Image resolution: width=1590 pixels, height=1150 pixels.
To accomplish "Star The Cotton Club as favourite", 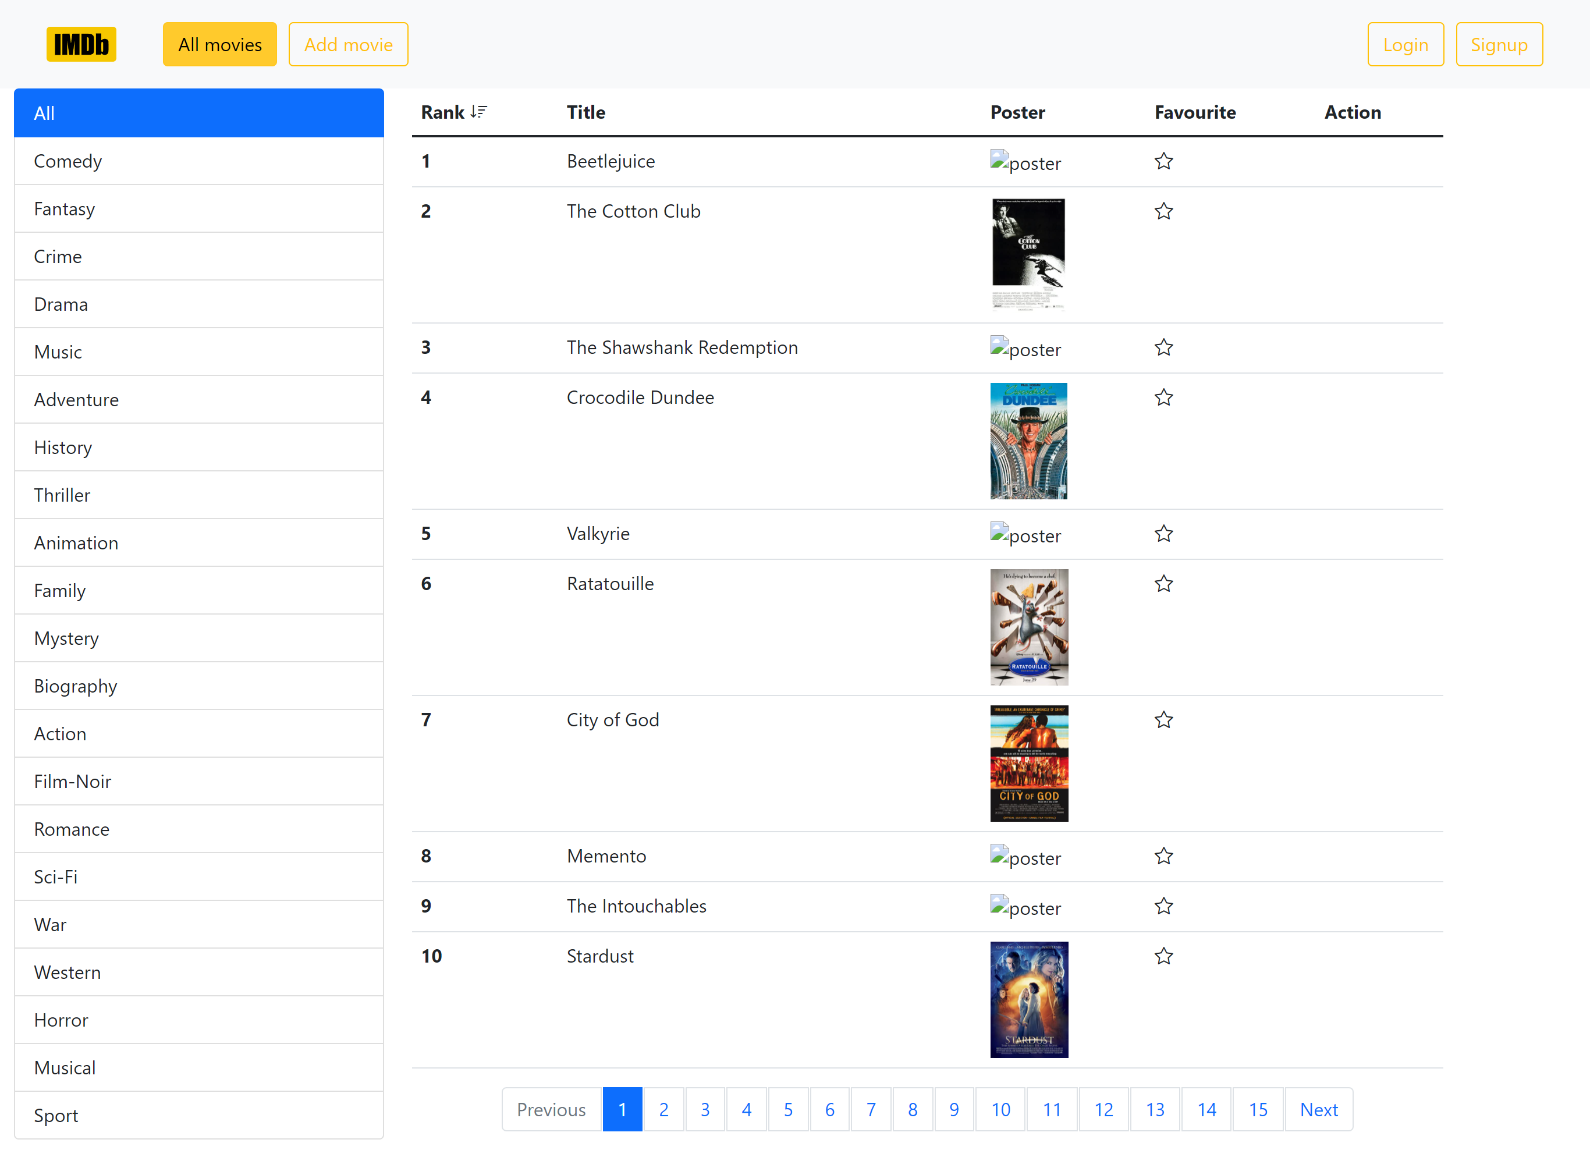I will [1163, 211].
